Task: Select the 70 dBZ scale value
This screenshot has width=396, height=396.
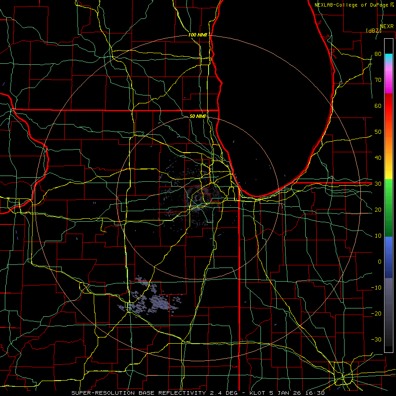Action: coord(378,80)
